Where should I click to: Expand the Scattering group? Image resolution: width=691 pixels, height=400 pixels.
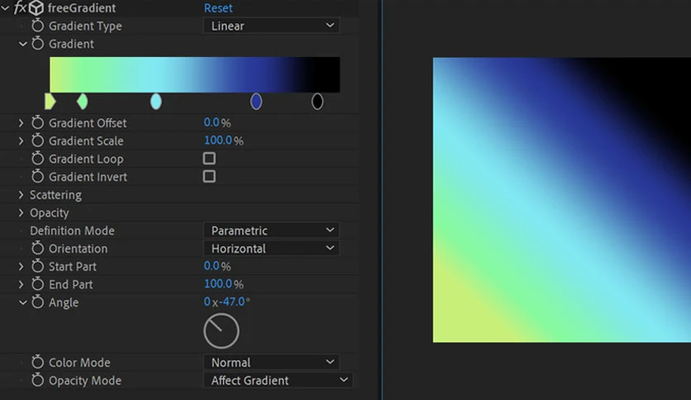tap(21, 195)
